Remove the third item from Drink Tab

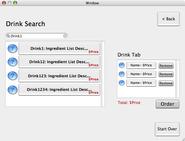pos(166,83)
